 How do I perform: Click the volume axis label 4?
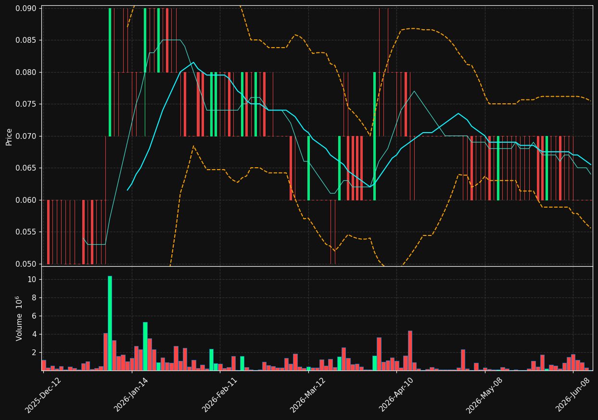(x=35, y=334)
